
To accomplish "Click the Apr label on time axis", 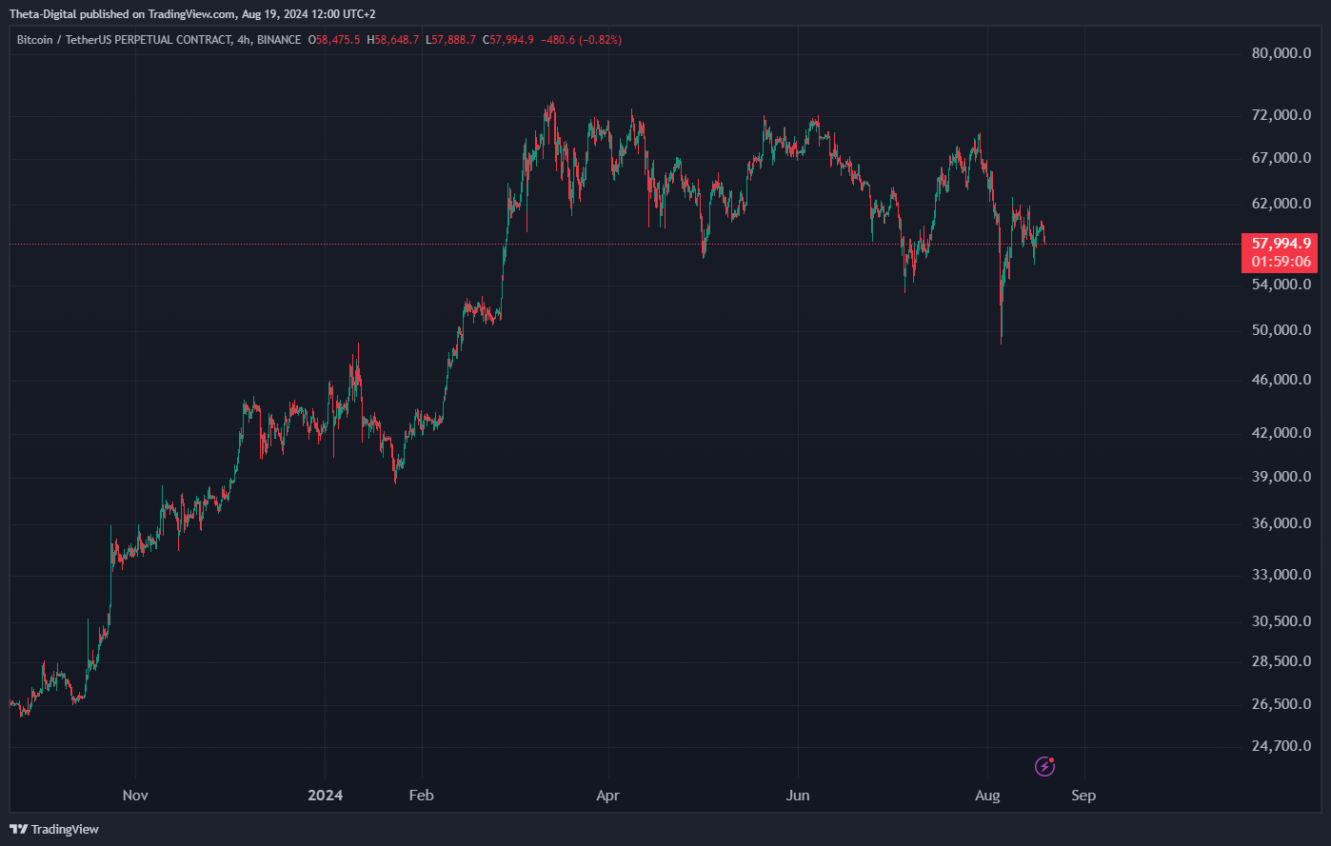I will [x=607, y=796].
